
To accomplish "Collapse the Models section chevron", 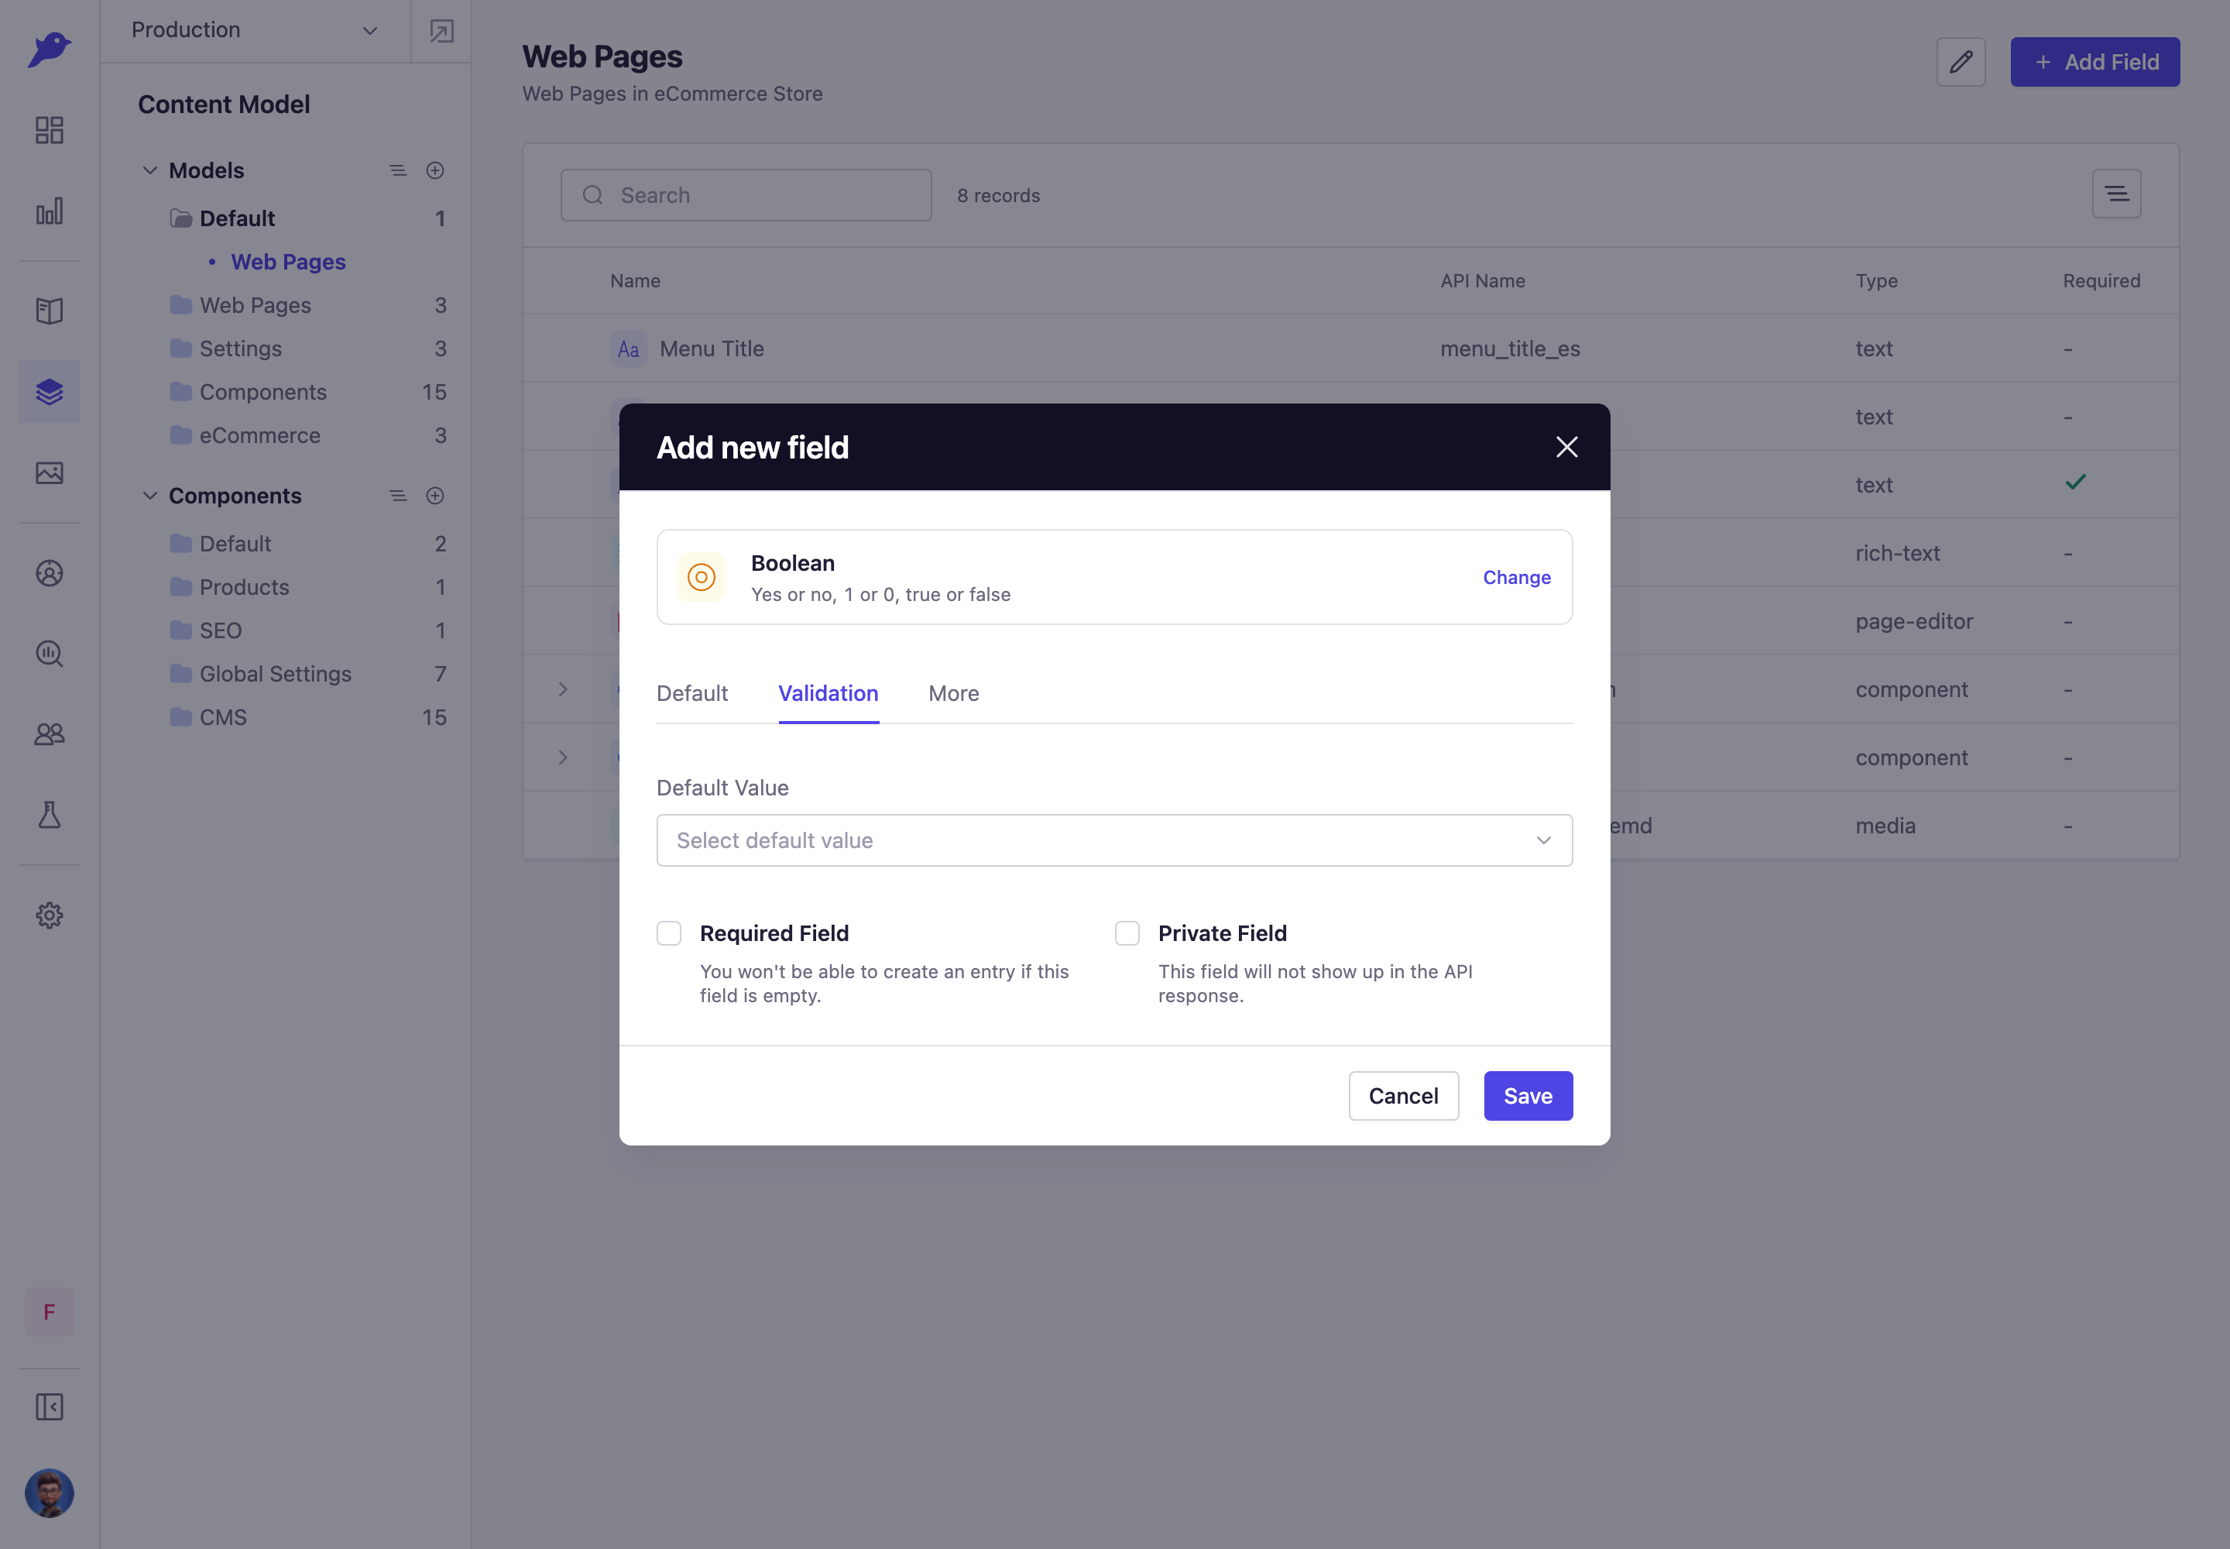I will 150,171.
